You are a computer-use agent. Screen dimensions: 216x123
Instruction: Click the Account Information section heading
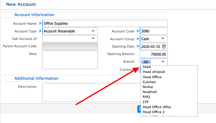pyautogui.click(x=34, y=15)
